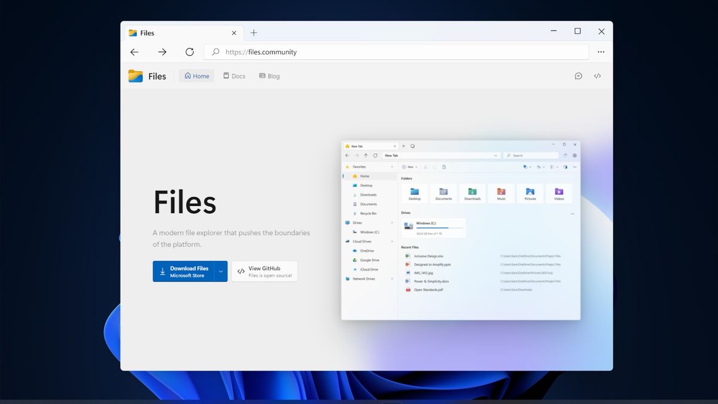Click the up-directory arrow in app preview
This screenshot has height=404, width=718.
366,156
